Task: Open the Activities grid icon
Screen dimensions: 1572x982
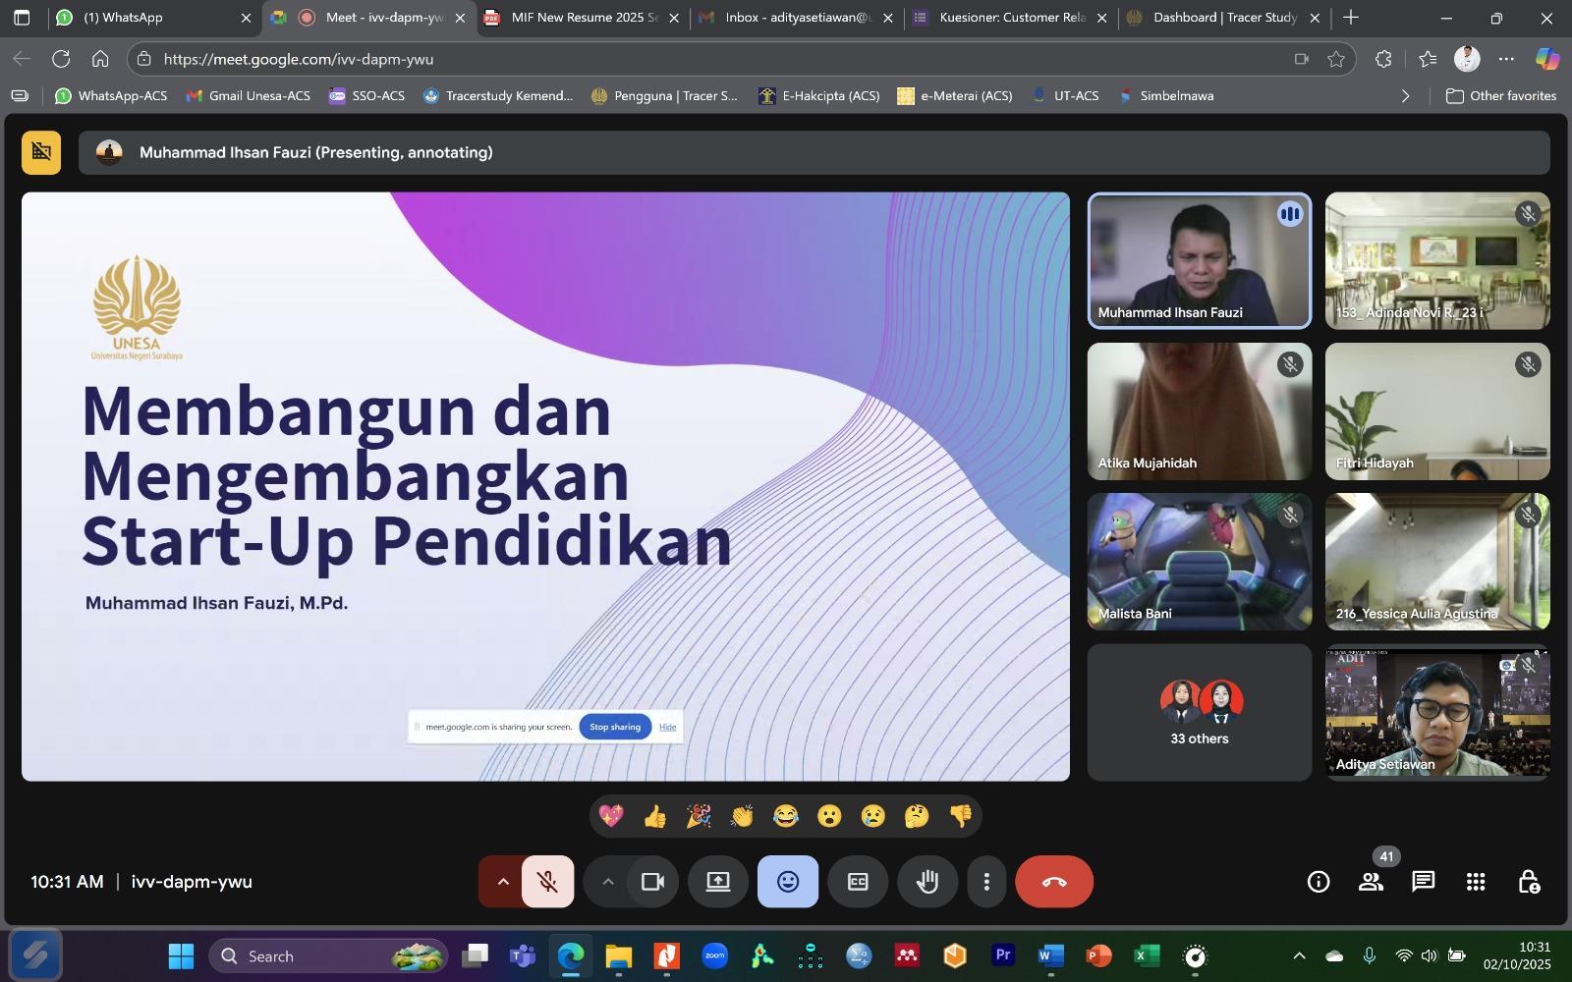Action: coord(1476,882)
